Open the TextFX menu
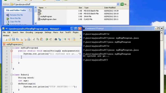This screenshot has height=93, width=166. [68, 32]
